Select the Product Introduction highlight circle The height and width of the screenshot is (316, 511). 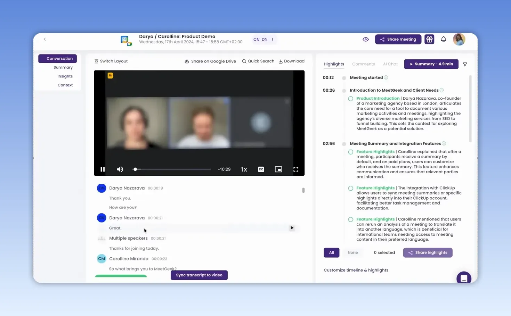350,99
